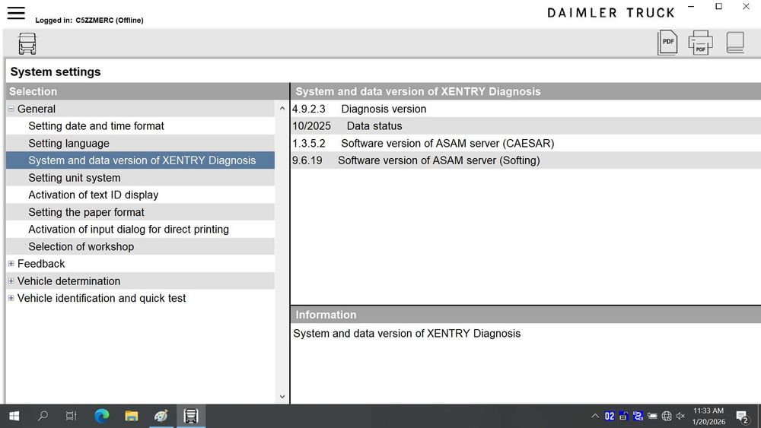The height and width of the screenshot is (428, 761).
Task: Expand the Feedback tree node
Action: point(11,264)
